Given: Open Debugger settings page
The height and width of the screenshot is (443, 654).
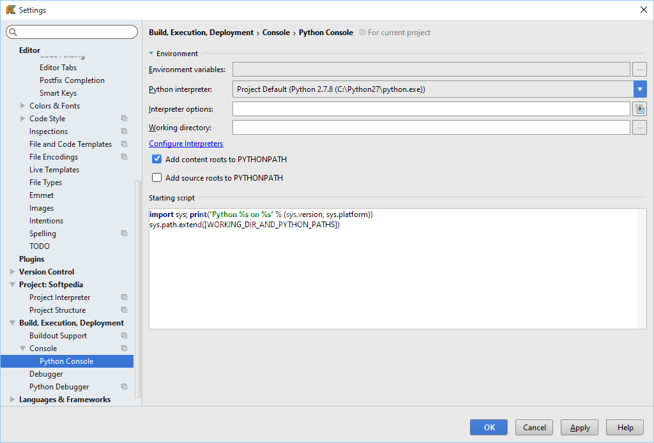Looking at the screenshot, I should click(46, 374).
